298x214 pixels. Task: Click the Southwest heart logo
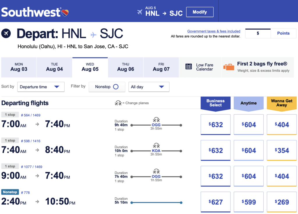(65, 13)
